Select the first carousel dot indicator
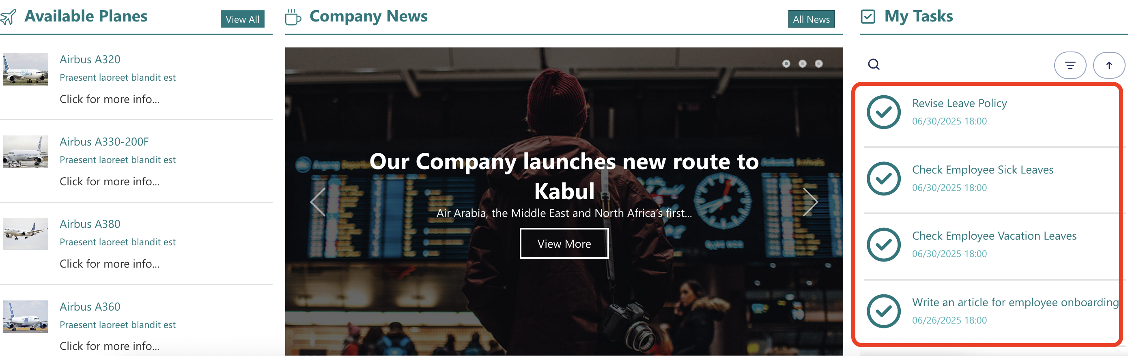This screenshot has height=356, width=1128. [x=786, y=63]
